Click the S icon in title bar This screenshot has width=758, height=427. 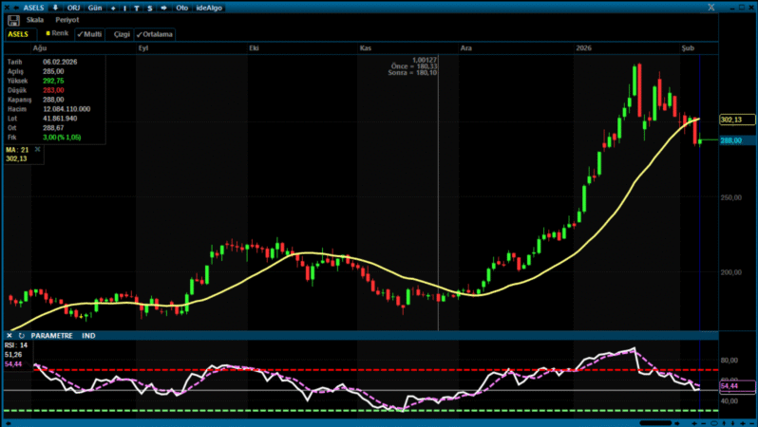click(149, 7)
